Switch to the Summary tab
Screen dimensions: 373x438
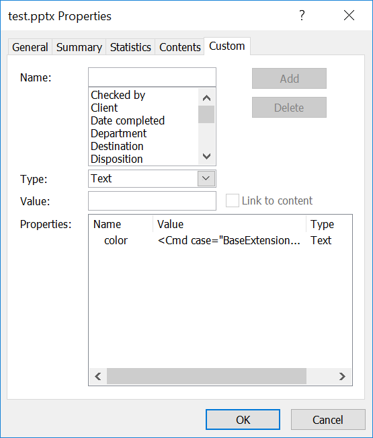pos(79,47)
